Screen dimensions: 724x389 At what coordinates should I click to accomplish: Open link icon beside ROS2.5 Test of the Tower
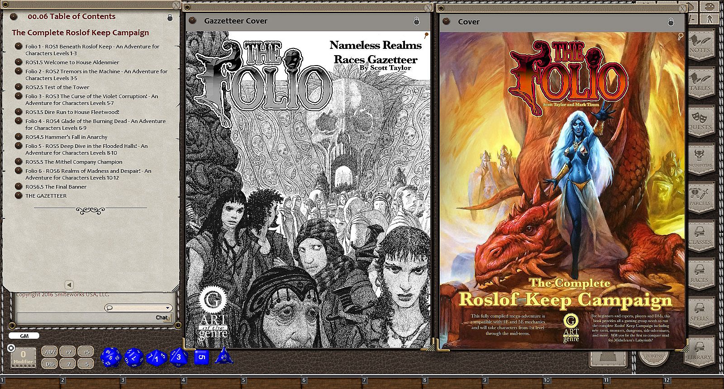(19, 87)
